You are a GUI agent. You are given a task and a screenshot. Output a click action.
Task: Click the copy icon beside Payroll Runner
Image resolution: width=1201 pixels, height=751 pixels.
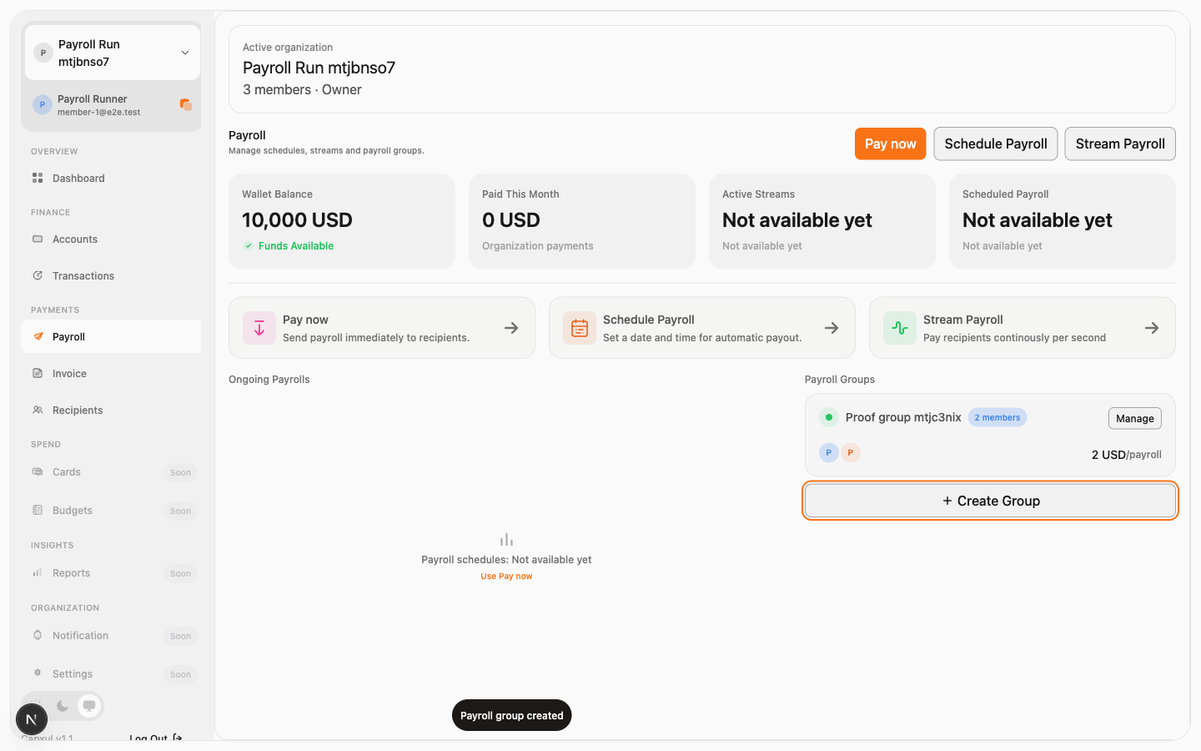click(185, 104)
